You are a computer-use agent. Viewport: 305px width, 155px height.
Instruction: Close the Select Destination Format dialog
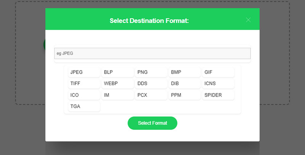point(248,20)
